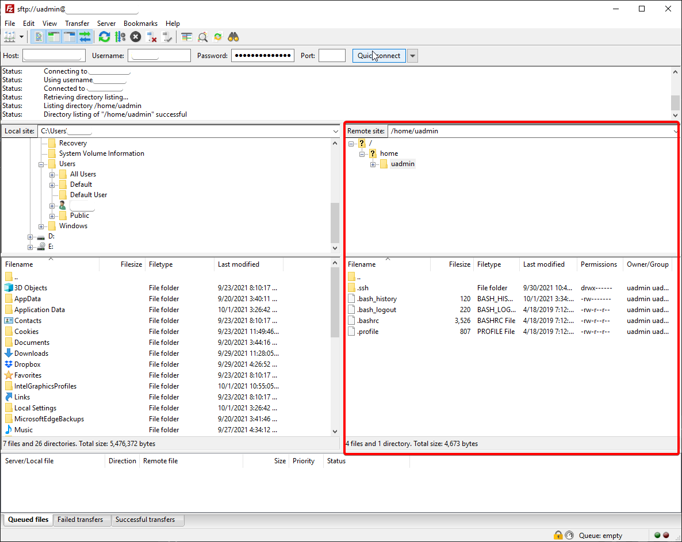Open the Server menu
The height and width of the screenshot is (542, 682).
coord(106,24)
